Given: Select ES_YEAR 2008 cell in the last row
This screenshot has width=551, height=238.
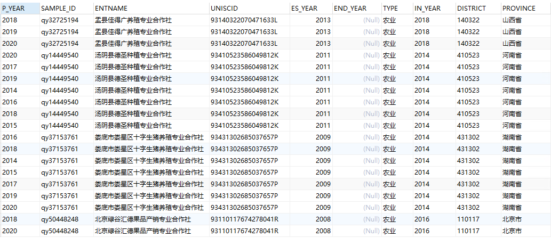Looking at the screenshot, I should click(323, 231).
